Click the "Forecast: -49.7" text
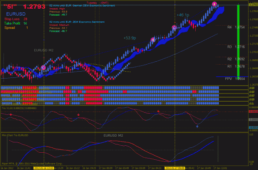 pos(58,15)
